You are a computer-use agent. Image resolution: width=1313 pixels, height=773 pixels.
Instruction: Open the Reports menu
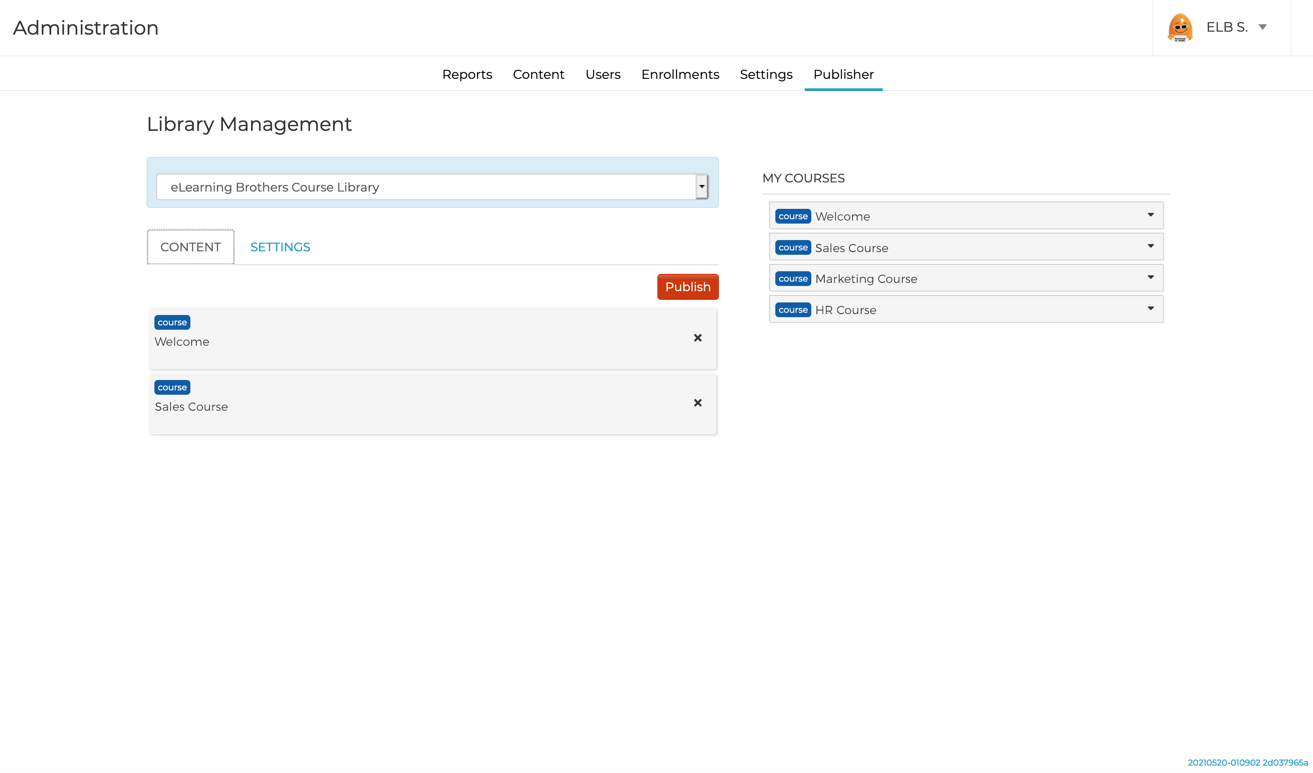[x=467, y=75]
